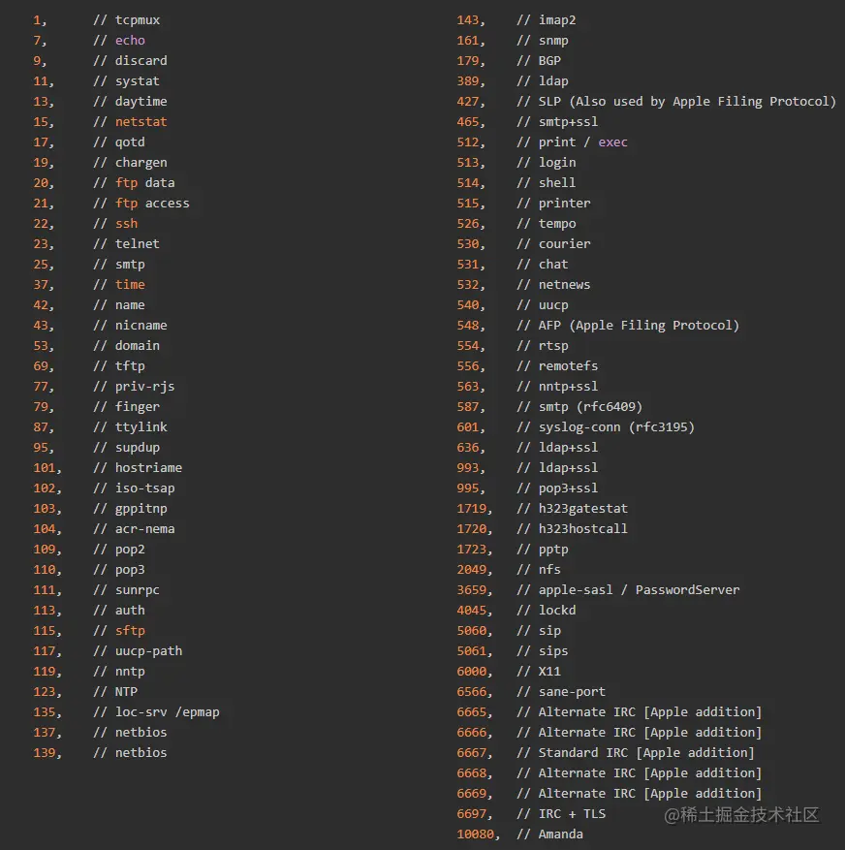The width and height of the screenshot is (845, 850).
Task: Select the highlighted 'time' comment
Action: [x=130, y=285]
